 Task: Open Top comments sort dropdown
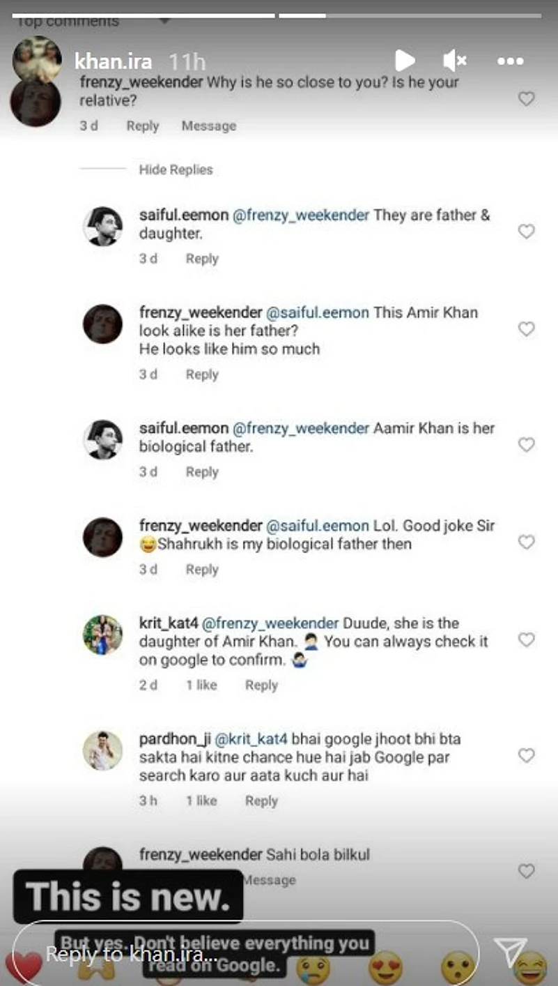(165, 21)
